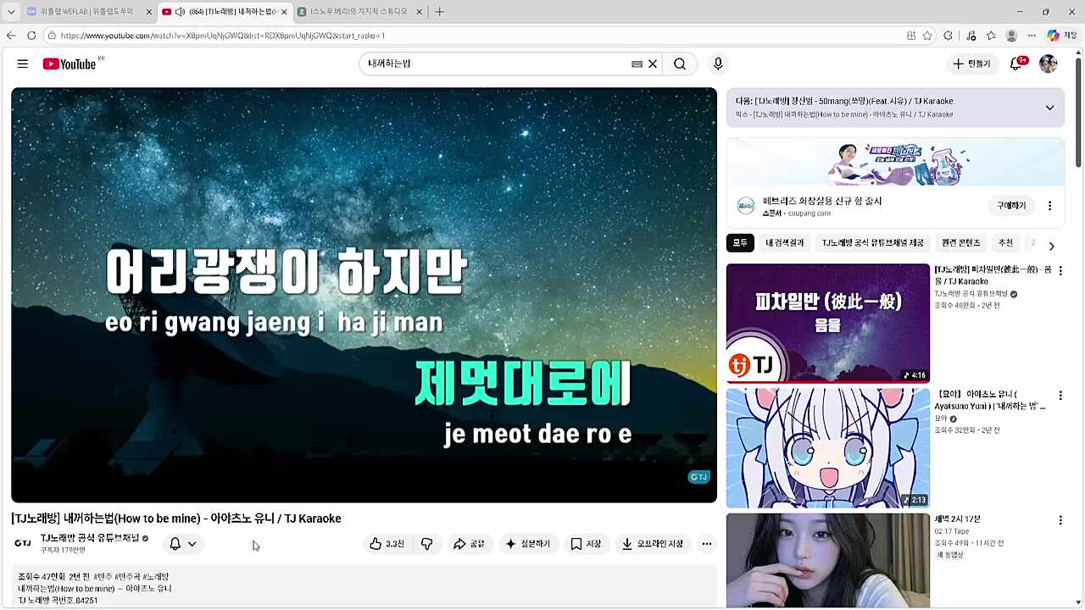Viewport: 1085px width, 610px height.
Task: Open the notification settings dropdown for the channel
Action: click(183, 544)
